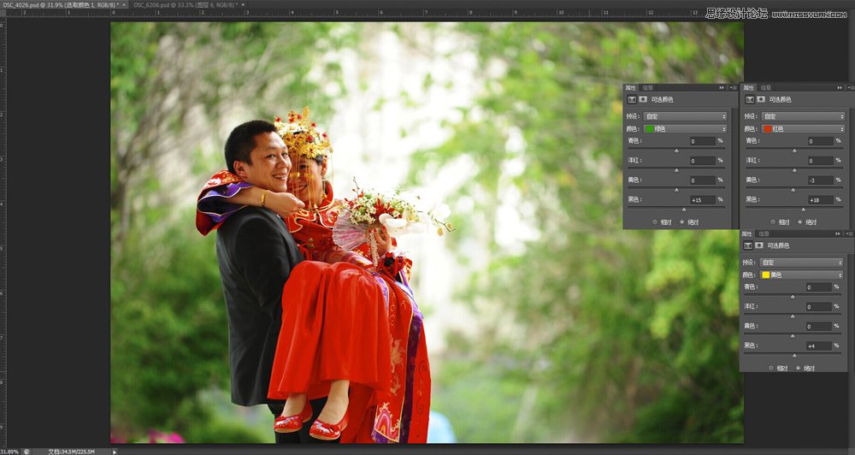Select 相对 radio in green panel
Image resolution: width=855 pixels, height=455 pixels.
point(655,222)
